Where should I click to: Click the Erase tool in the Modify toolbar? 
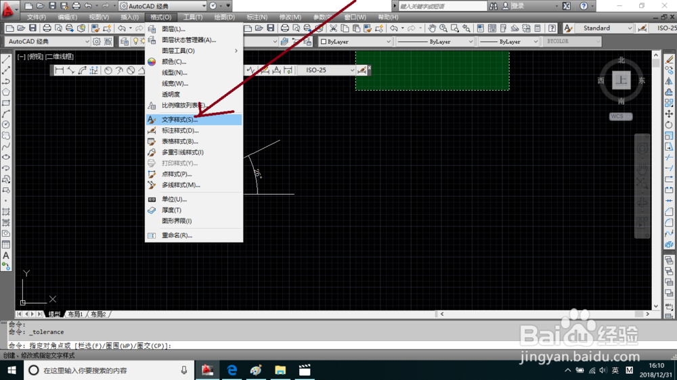669,59
